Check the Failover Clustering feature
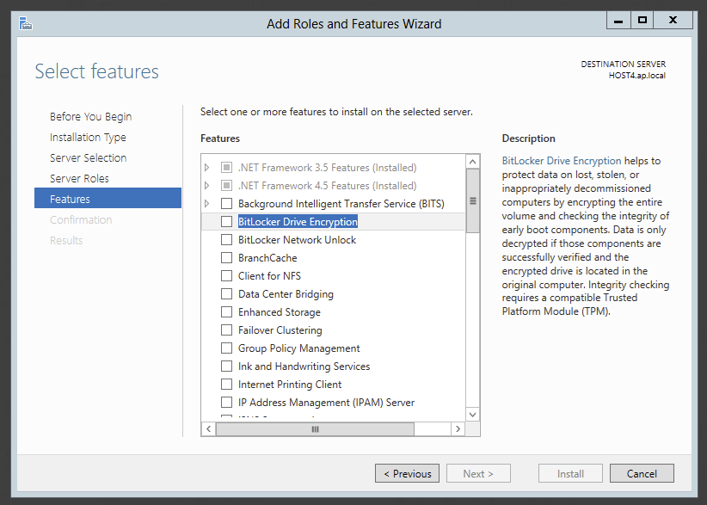Viewport: 707px width, 505px height. 227,330
